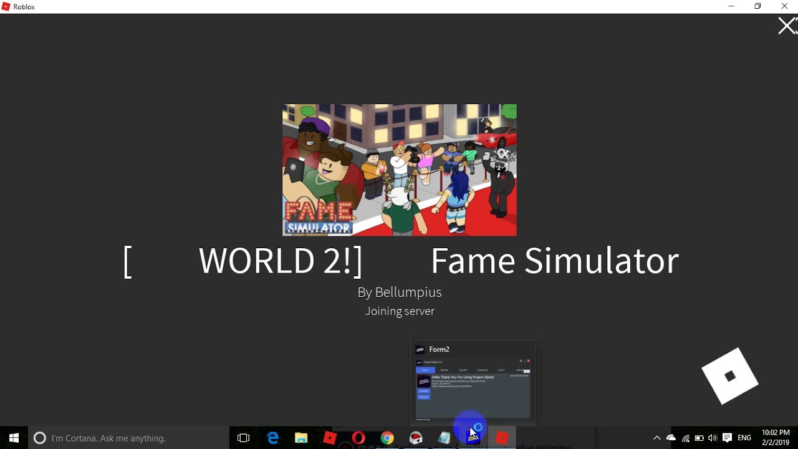The width and height of the screenshot is (798, 449).
Task: Restore down the Roblox window
Action: (758, 6)
